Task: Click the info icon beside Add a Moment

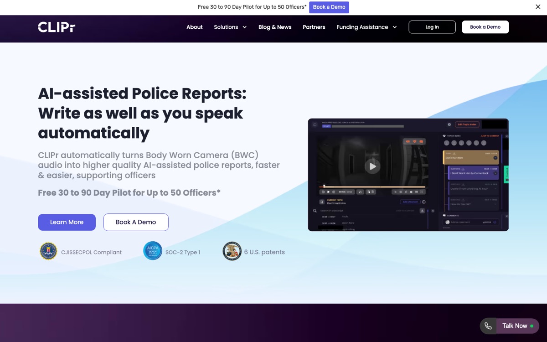Action: coord(424,202)
